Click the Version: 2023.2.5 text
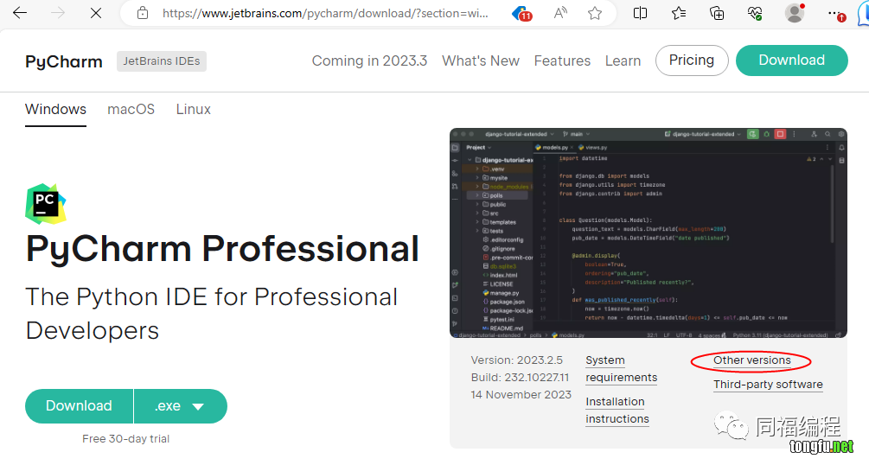The image size is (869, 465). click(x=516, y=360)
